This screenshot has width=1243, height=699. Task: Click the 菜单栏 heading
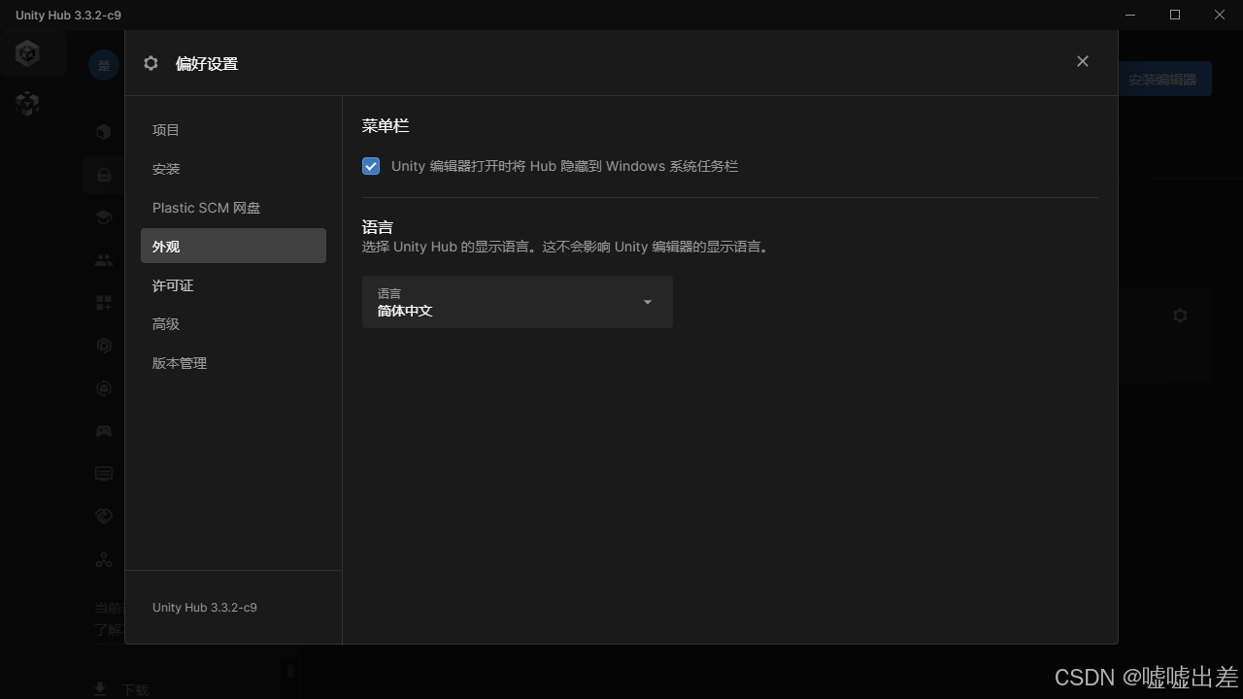386,126
